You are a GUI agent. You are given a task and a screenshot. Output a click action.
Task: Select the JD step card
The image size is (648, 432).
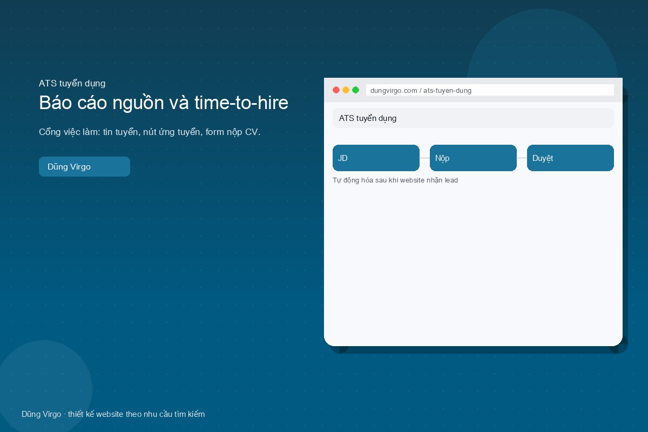coord(376,158)
